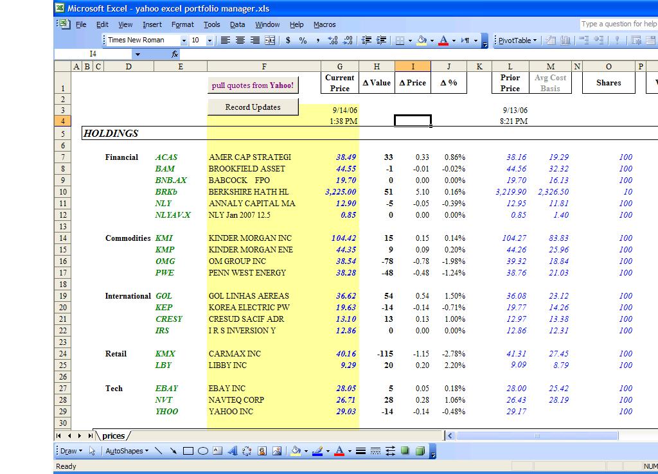Select column G header

[x=340, y=66]
